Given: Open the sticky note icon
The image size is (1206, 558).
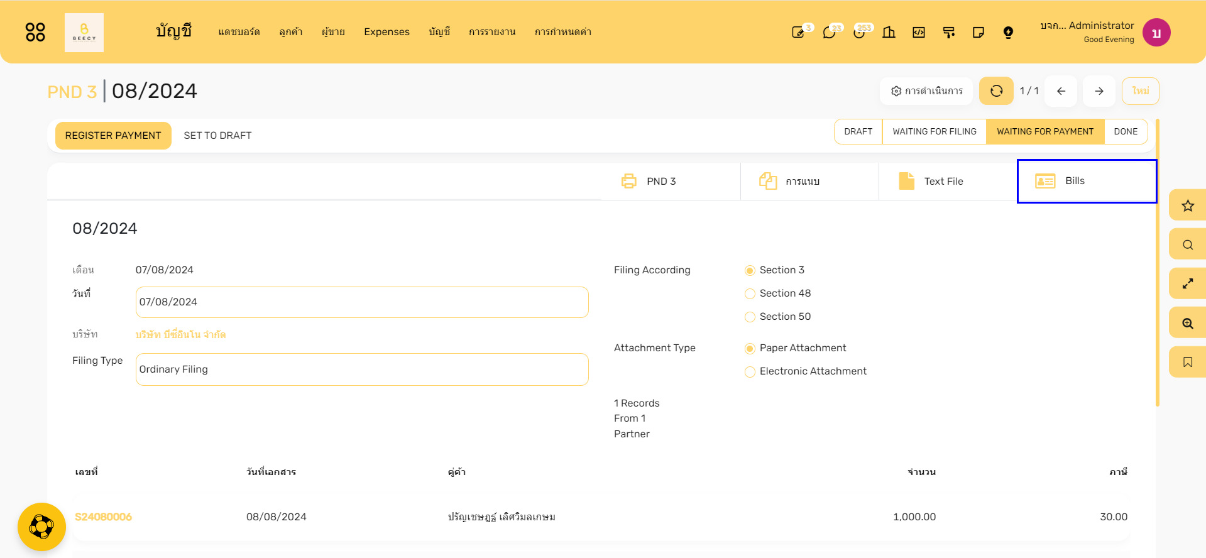Looking at the screenshot, I should click(x=979, y=32).
